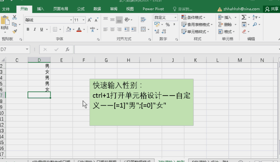Align text to middle of cell
Image resolution: width=280 pixels, height=162 pixels.
coord(112,19)
